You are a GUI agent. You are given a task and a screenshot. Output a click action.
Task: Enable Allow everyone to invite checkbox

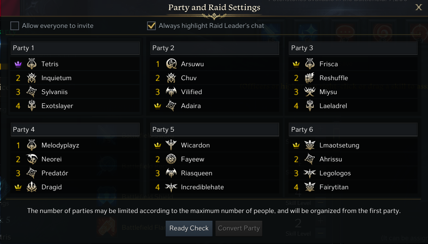point(15,26)
